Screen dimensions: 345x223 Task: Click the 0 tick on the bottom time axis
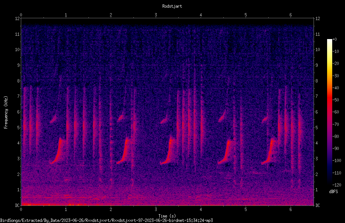[x=21, y=209]
